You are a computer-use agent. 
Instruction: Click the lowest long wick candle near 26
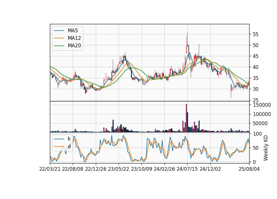(x=231, y=91)
